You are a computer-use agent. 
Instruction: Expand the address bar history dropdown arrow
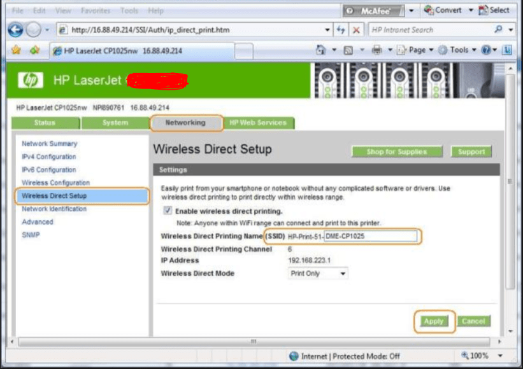tap(327, 30)
